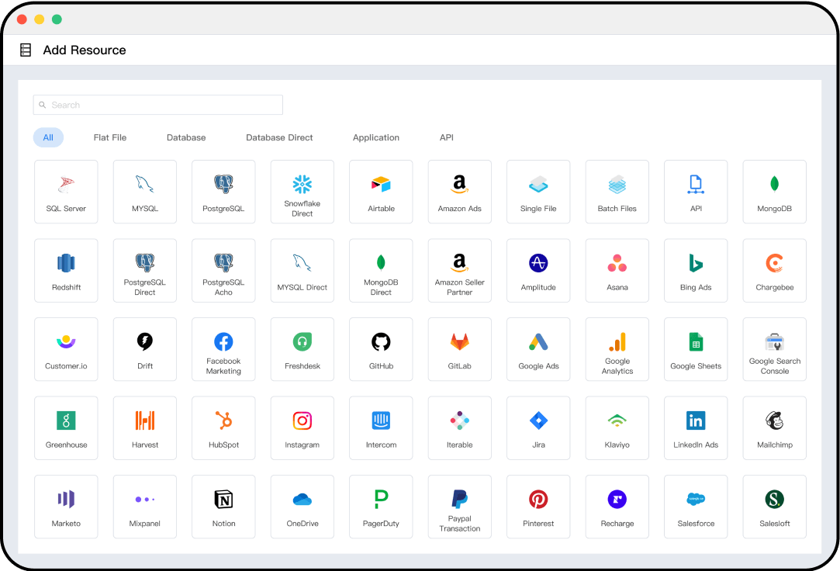Image resolution: width=840 pixels, height=571 pixels.
Task: Add the Batch Files resource
Action: (x=617, y=191)
